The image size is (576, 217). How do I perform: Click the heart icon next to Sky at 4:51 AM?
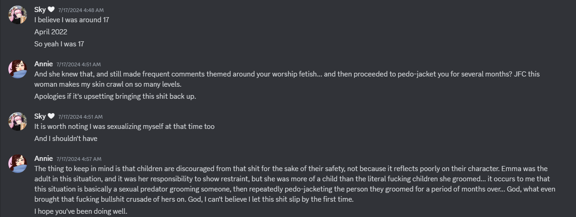[x=51, y=116]
